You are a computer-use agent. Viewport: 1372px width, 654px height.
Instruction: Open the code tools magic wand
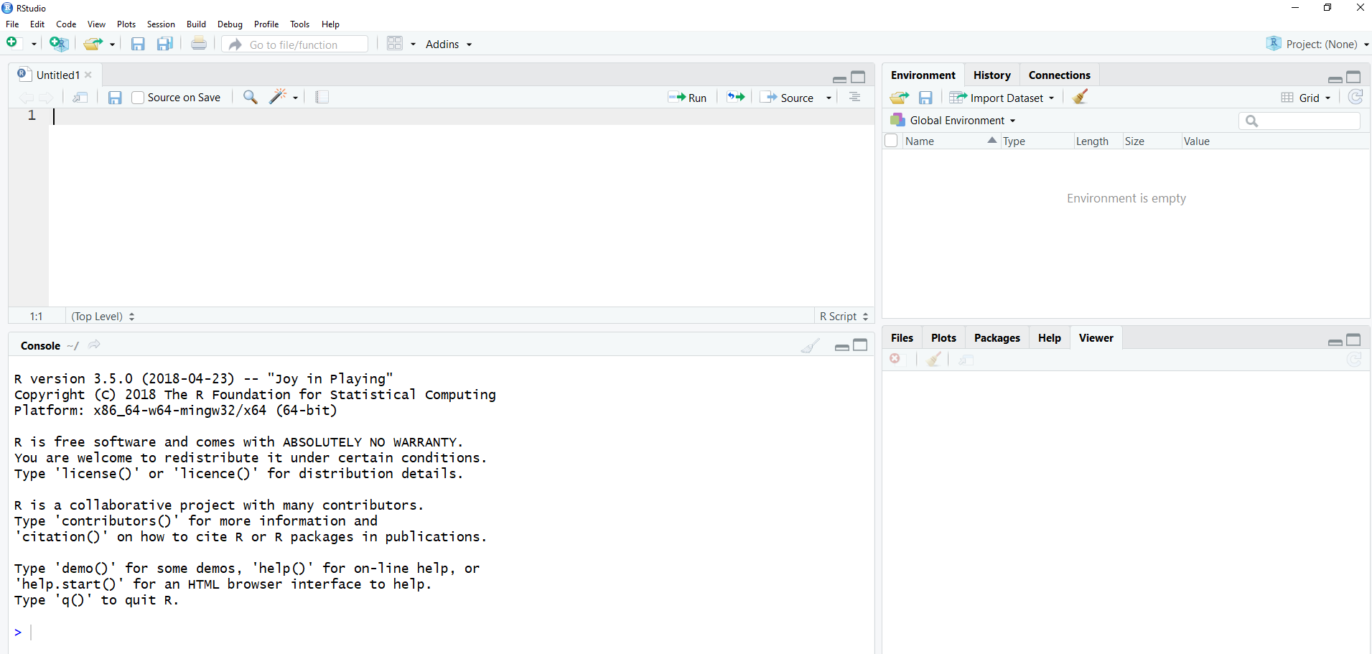[279, 97]
